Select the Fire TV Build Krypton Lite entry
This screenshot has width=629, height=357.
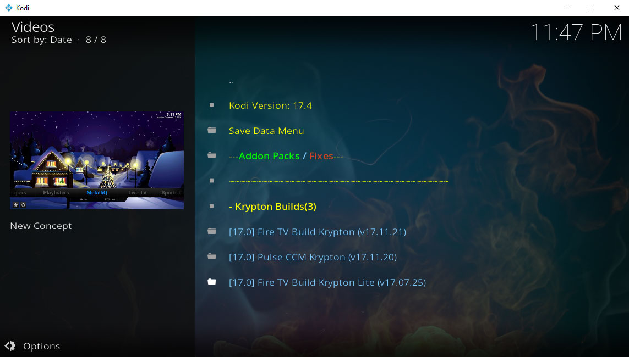(x=327, y=282)
